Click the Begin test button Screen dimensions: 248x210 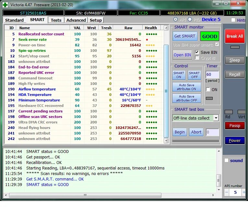(x=180, y=132)
